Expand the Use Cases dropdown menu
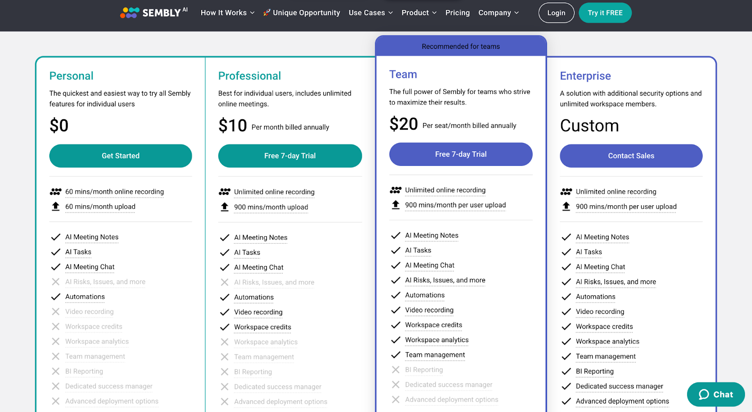Viewport: 752px width, 412px height. coord(371,13)
